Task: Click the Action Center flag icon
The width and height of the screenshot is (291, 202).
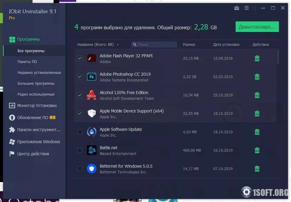Action: tap(12, 154)
